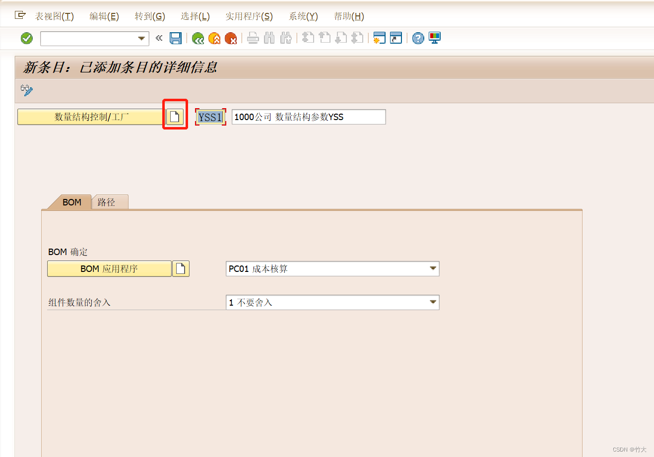Switch to the 路径 tab

pos(110,202)
